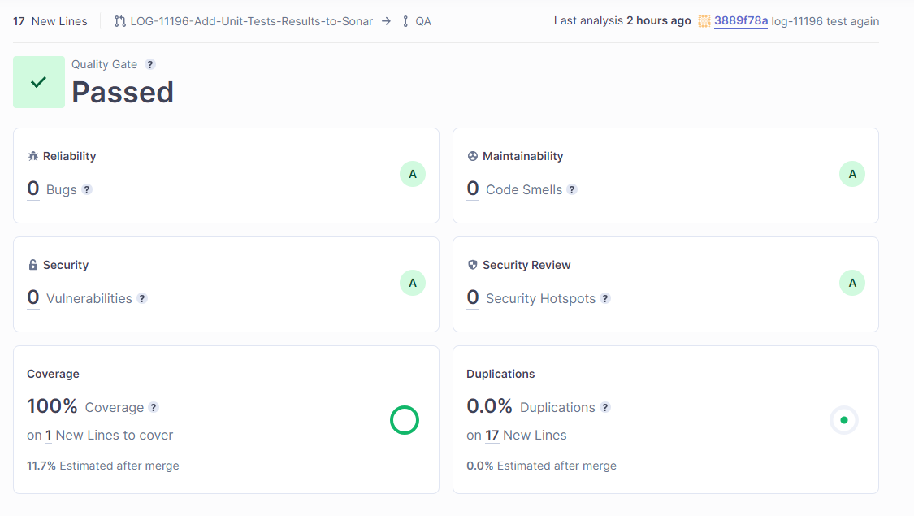Click the help icon beside Duplications

click(x=605, y=407)
